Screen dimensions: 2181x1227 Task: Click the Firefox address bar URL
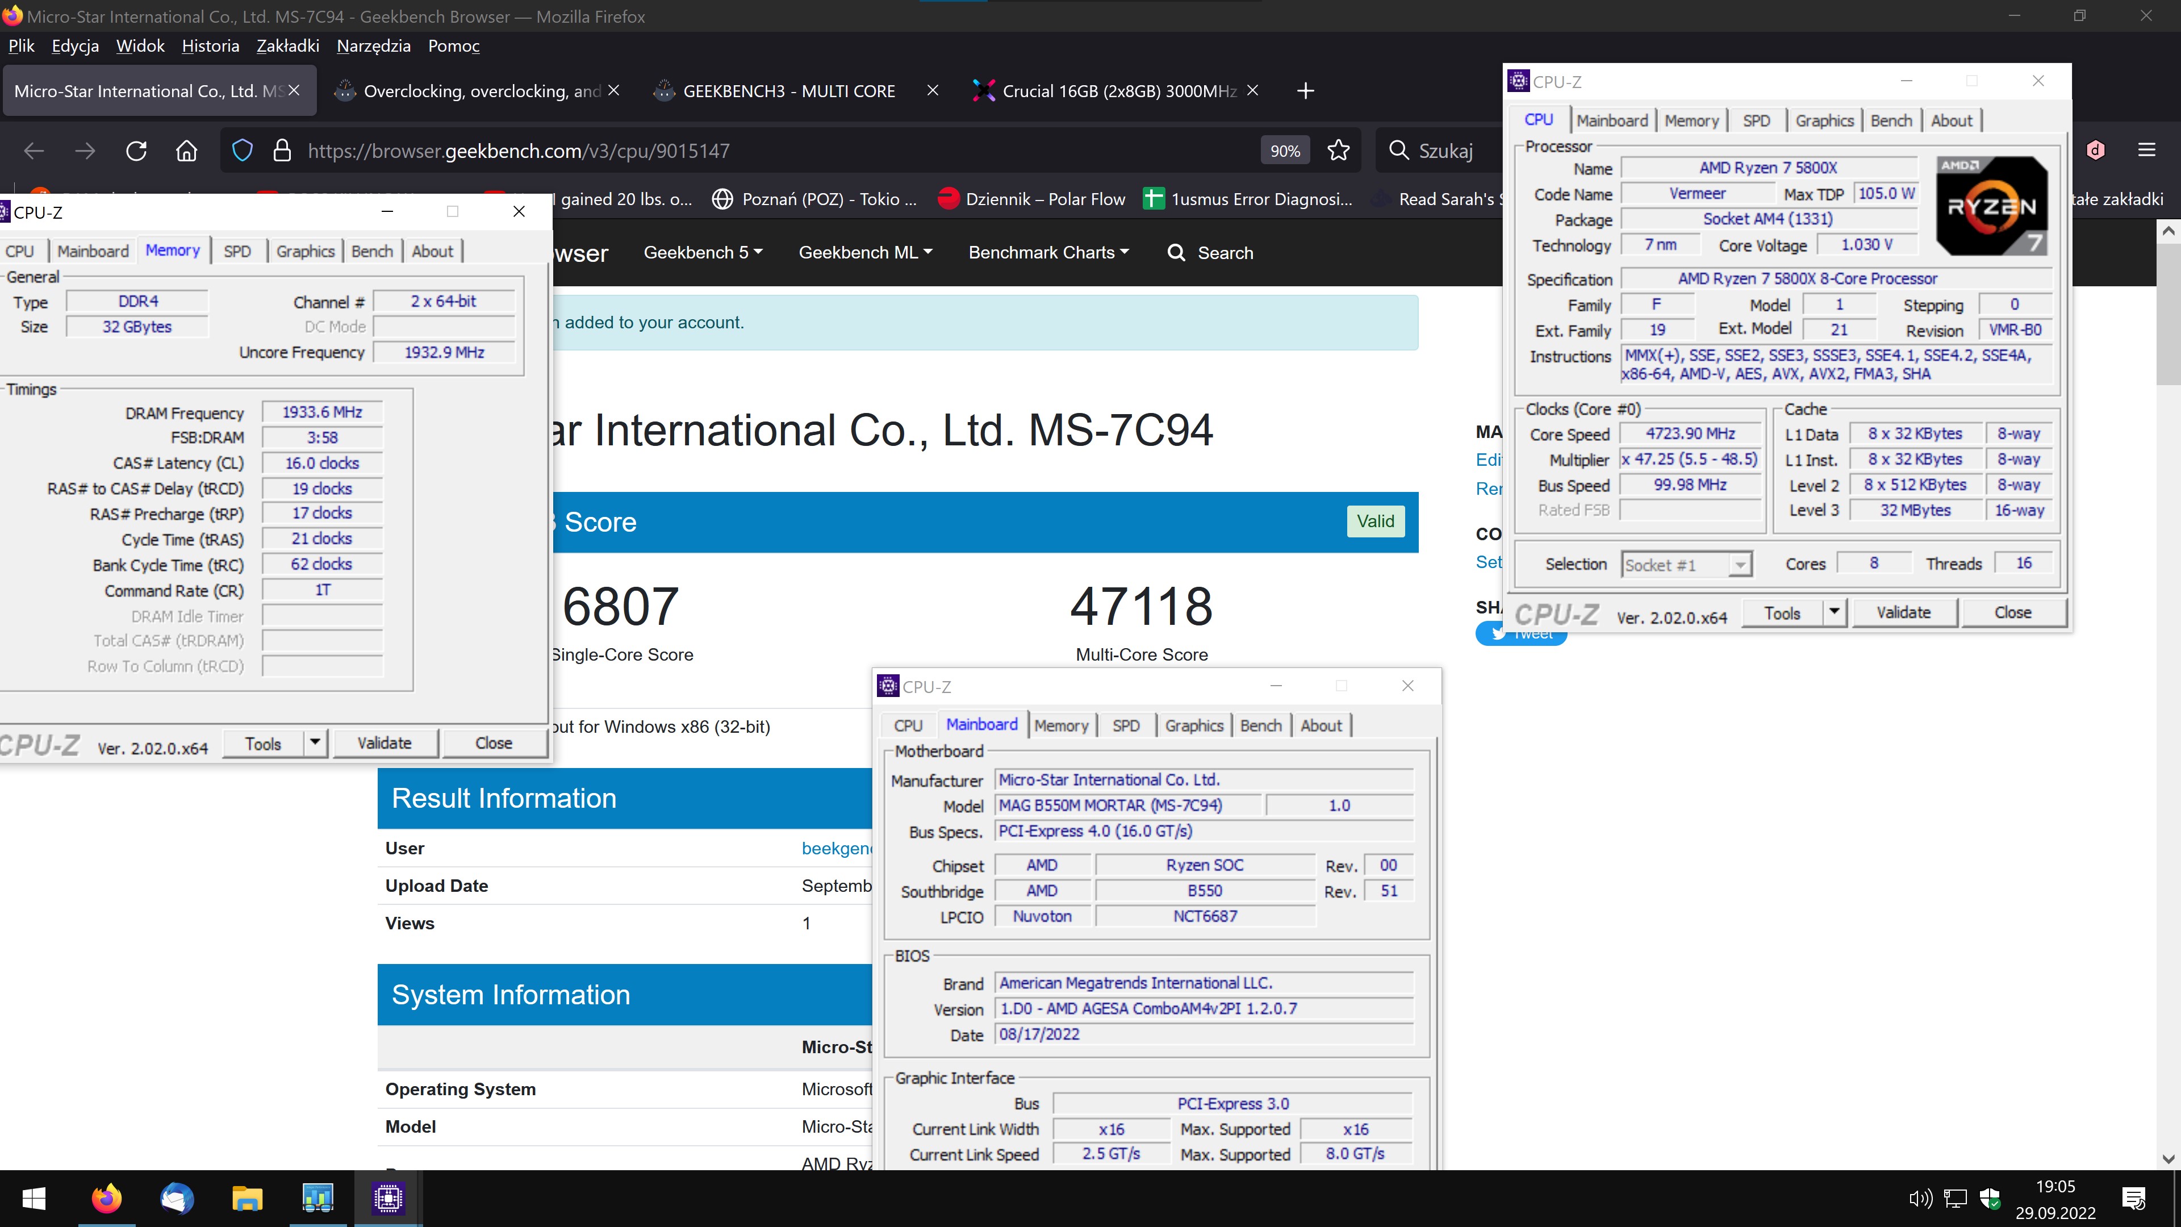point(518,151)
